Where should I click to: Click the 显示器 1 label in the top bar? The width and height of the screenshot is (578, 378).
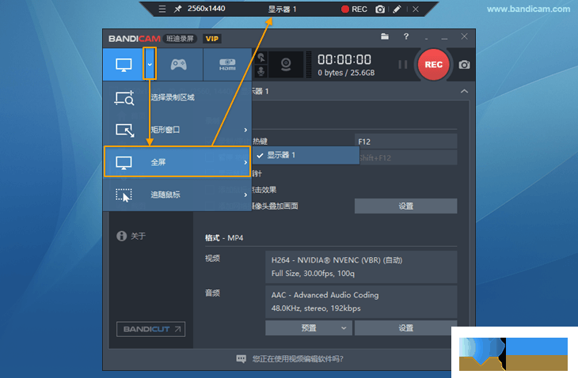pyautogui.click(x=282, y=9)
